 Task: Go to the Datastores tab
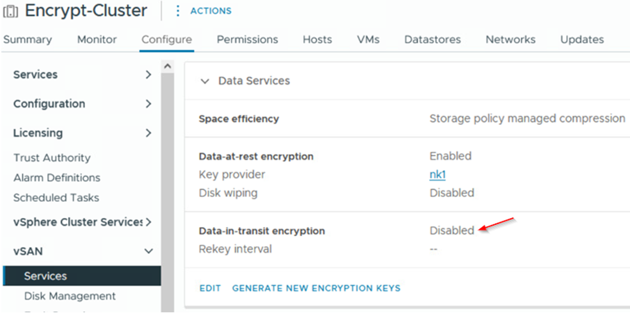(x=433, y=40)
